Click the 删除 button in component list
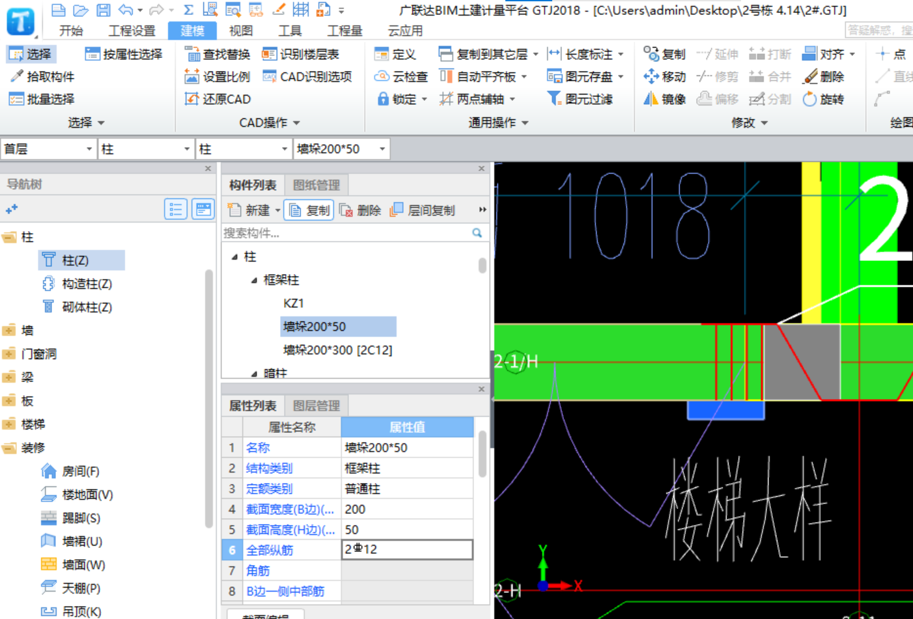The image size is (913, 619). point(360,210)
